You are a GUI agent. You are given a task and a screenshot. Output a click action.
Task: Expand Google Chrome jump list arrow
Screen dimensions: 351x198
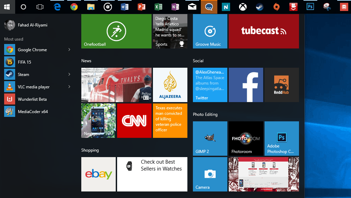[x=69, y=49]
